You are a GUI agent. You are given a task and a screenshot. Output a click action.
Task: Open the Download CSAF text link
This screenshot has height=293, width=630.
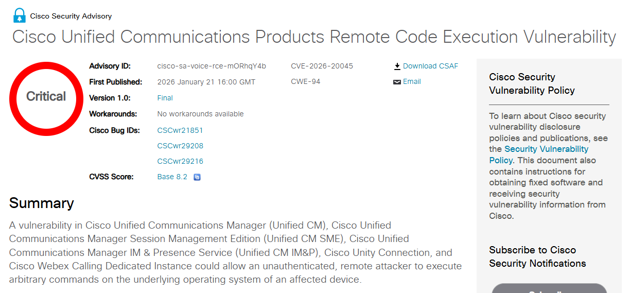(x=430, y=66)
